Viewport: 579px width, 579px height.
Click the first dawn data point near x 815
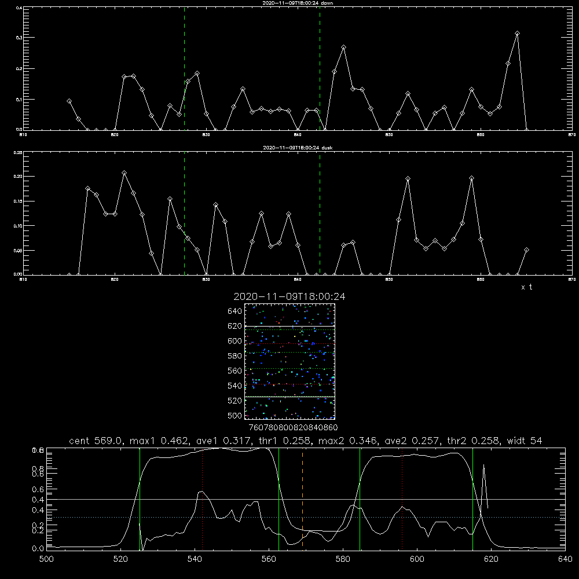69,101
